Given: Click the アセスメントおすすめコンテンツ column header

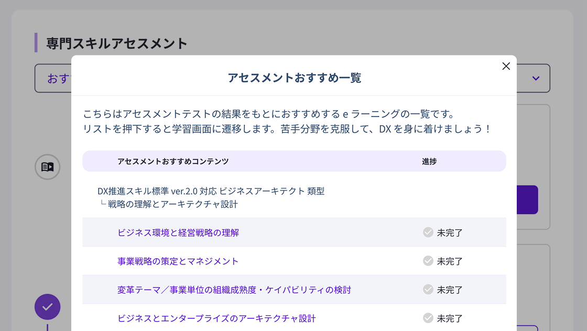Looking at the screenshot, I should [x=173, y=161].
